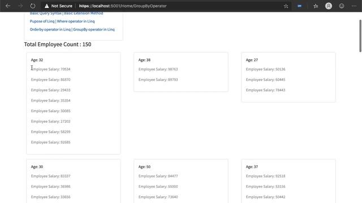Select Employee Salary: 84477 text
This screenshot has width=362, height=203.
(158, 176)
